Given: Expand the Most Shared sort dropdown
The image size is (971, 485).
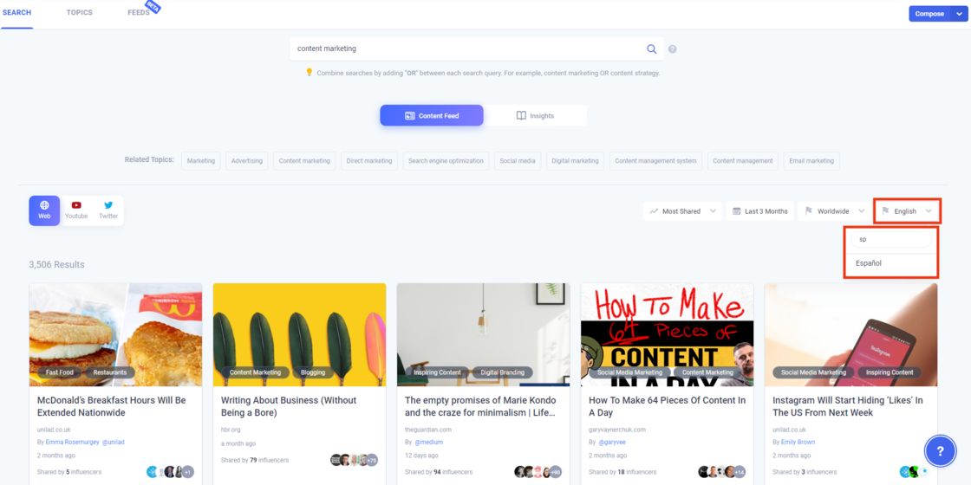Looking at the screenshot, I should pos(683,211).
